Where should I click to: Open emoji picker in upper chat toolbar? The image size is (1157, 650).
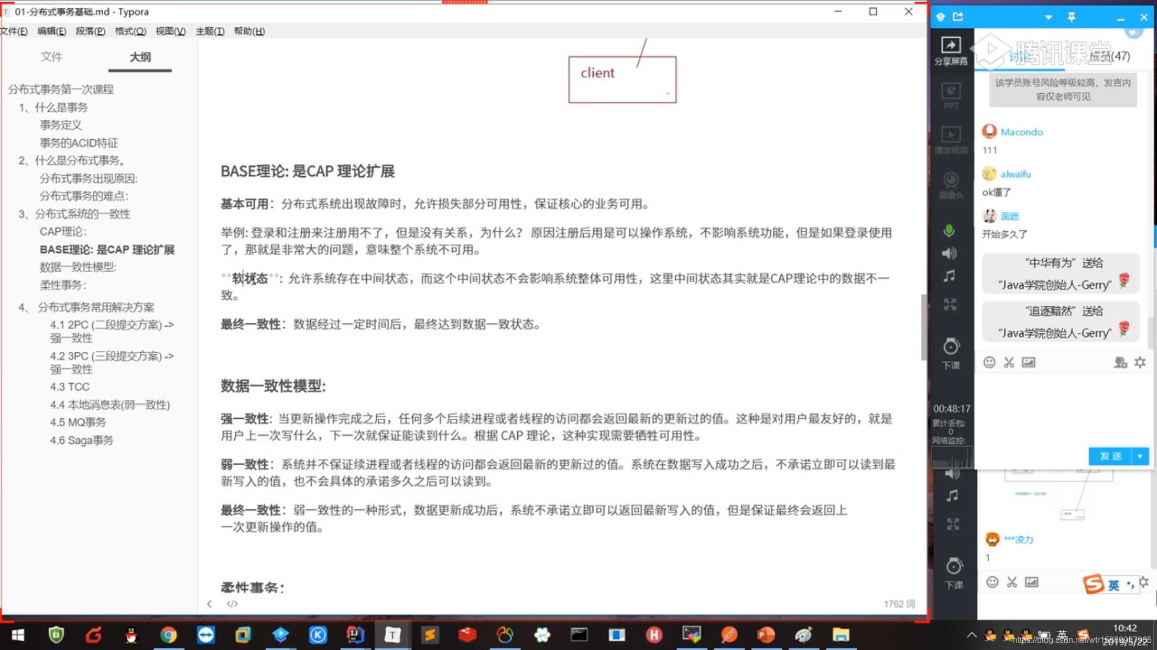[x=989, y=362]
